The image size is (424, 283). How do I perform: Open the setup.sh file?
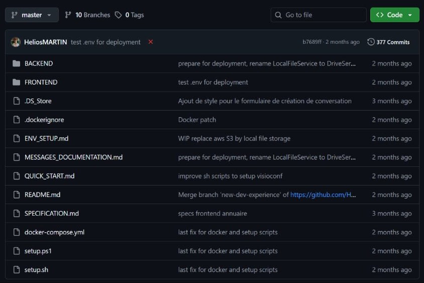36,270
